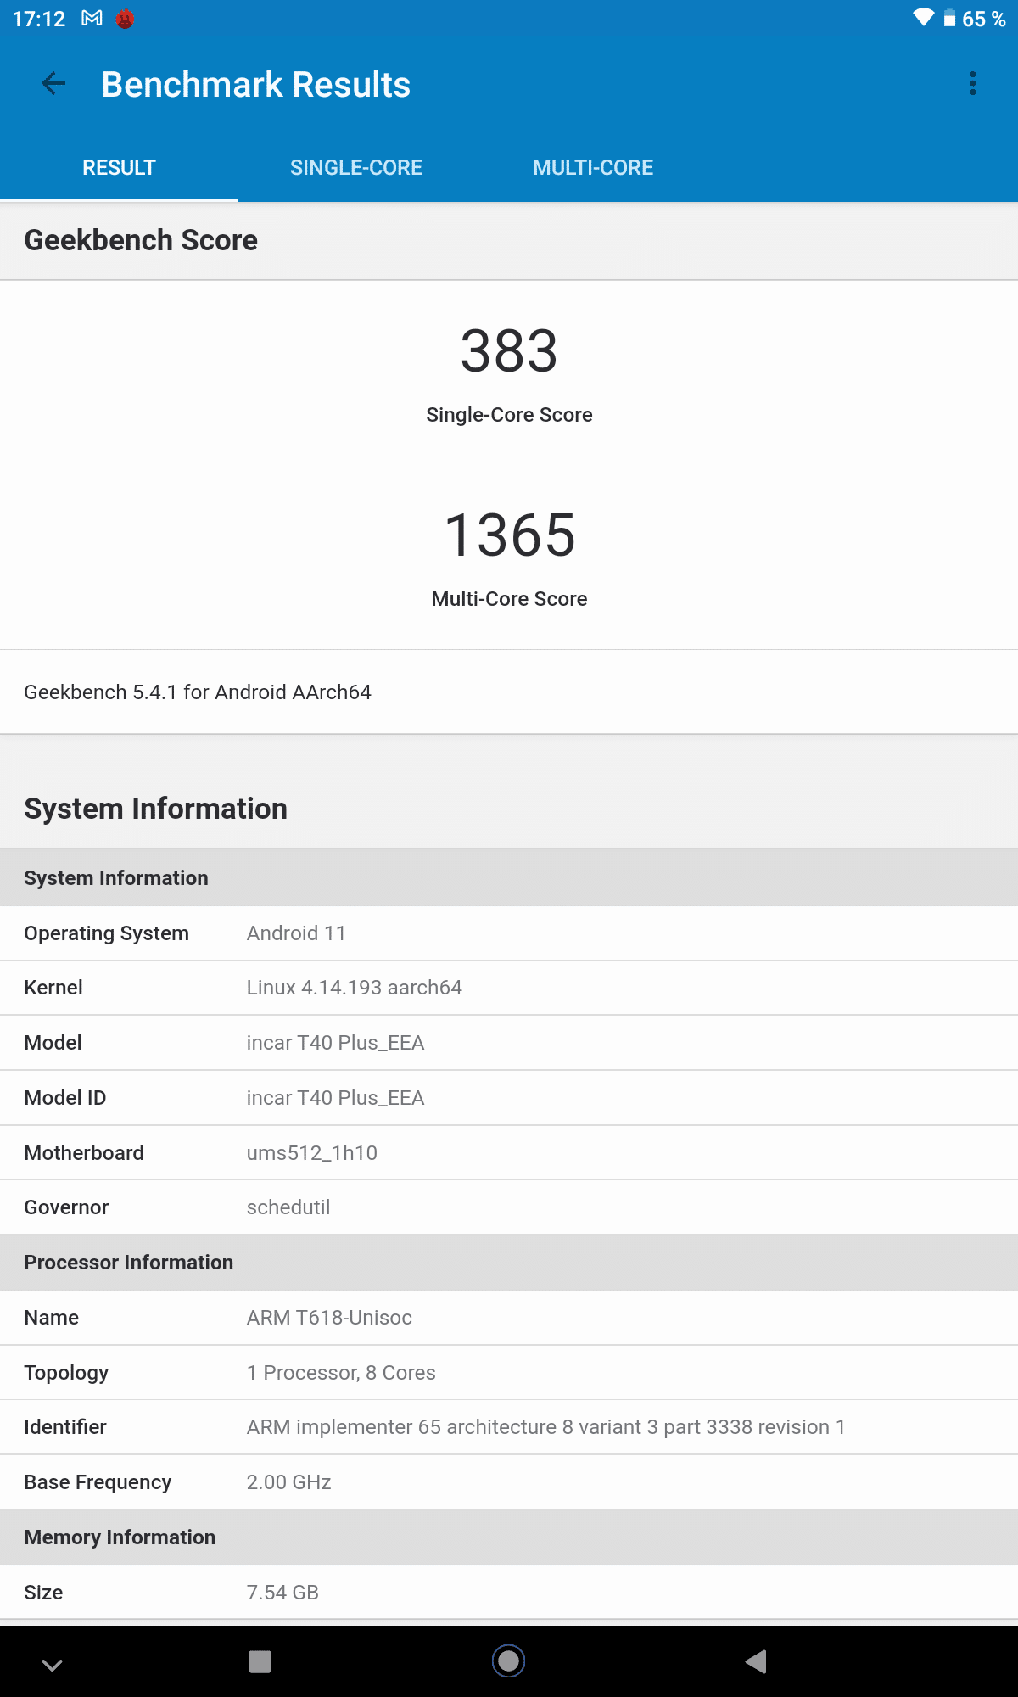Tap the recent apps square button
Viewport: 1018px width, 1697px height.
(260, 1661)
